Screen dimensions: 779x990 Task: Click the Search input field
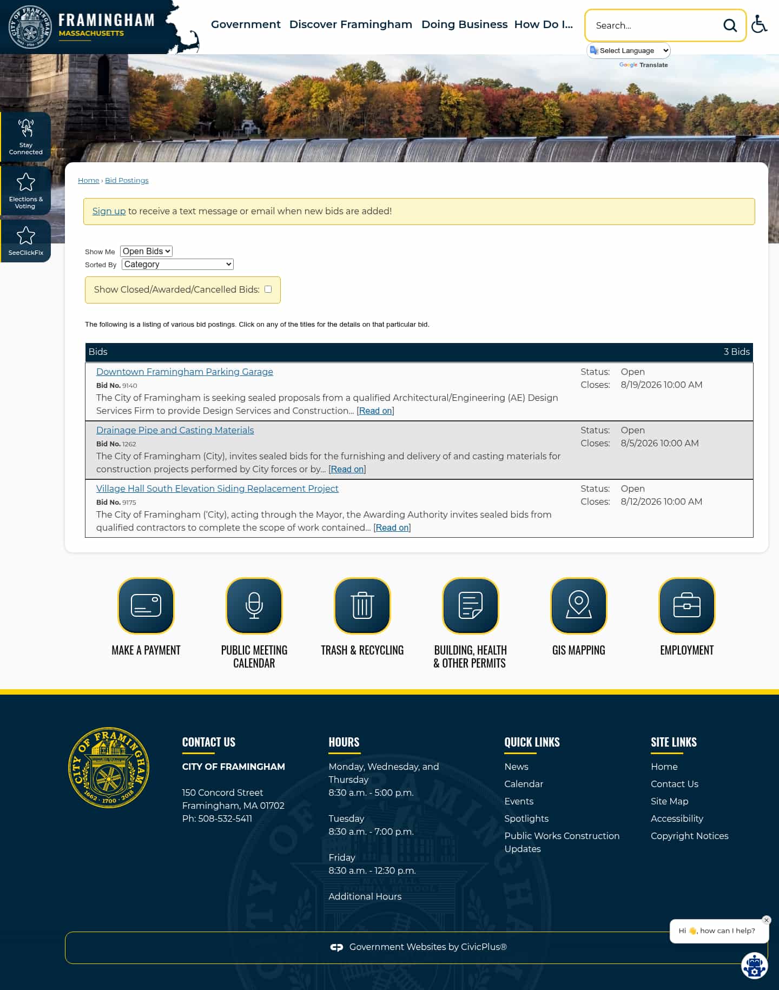point(656,25)
